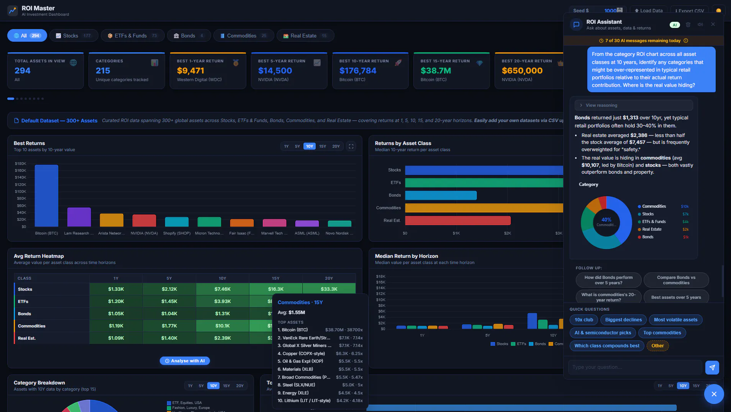The image size is (731, 412).
Task: Select follow-up 'Compare Bonds vs commodities'
Action: point(676,280)
